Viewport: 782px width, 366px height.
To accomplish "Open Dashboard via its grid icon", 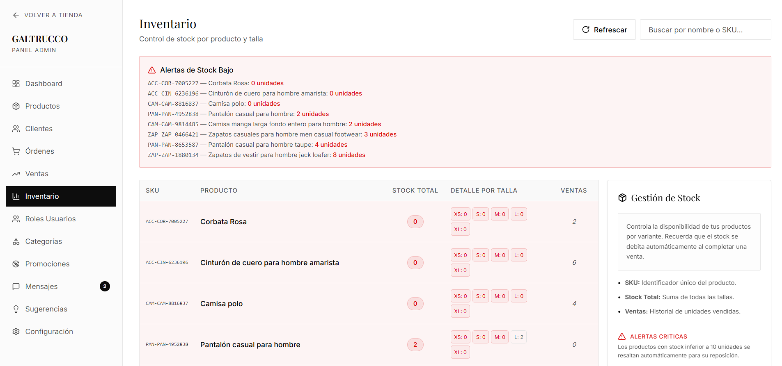I will pyautogui.click(x=16, y=84).
